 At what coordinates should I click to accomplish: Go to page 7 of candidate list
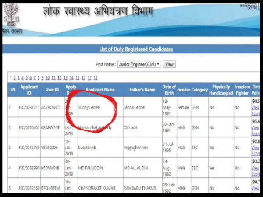point(34,78)
